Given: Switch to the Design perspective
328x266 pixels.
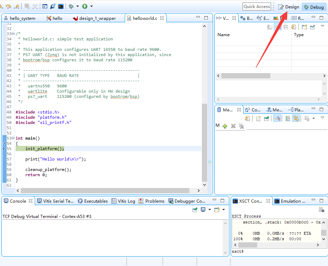Looking at the screenshot, I should tap(289, 7).
